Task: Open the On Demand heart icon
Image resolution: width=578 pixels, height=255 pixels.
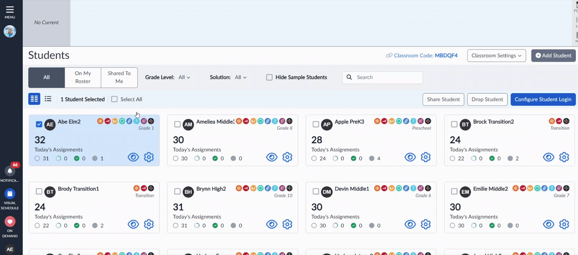Action: click(10, 222)
